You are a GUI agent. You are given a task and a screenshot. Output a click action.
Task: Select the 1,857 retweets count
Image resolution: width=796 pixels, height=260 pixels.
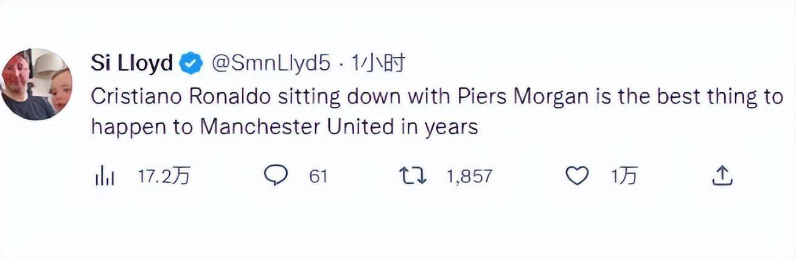(x=469, y=177)
